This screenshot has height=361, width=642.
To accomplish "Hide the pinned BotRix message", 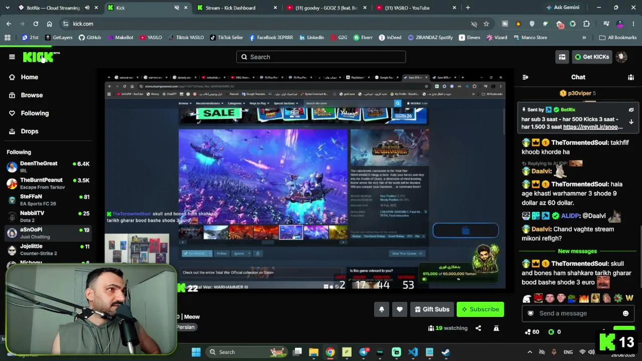I will [631, 110].
